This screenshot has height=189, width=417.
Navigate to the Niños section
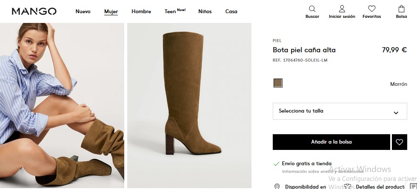(x=205, y=11)
